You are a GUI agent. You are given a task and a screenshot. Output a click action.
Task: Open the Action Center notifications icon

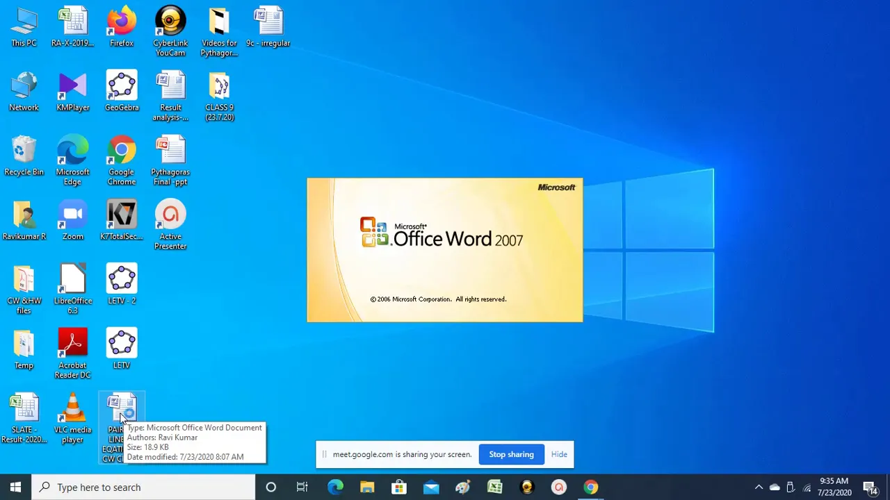(x=870, y=487)
